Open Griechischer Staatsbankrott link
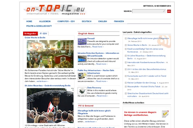 tap(148, 95)
